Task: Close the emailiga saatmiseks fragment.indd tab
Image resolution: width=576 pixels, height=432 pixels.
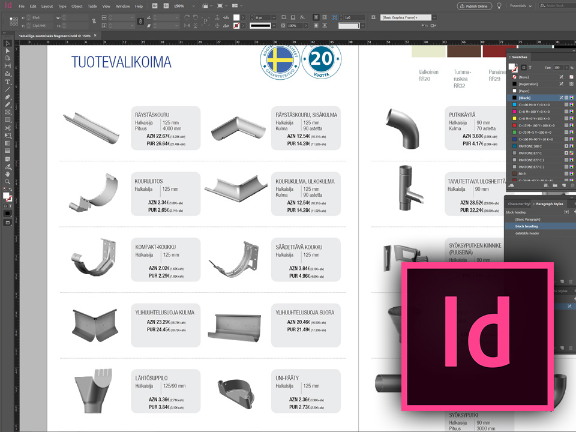Action: pyautogui.click(x=95, y=35)
